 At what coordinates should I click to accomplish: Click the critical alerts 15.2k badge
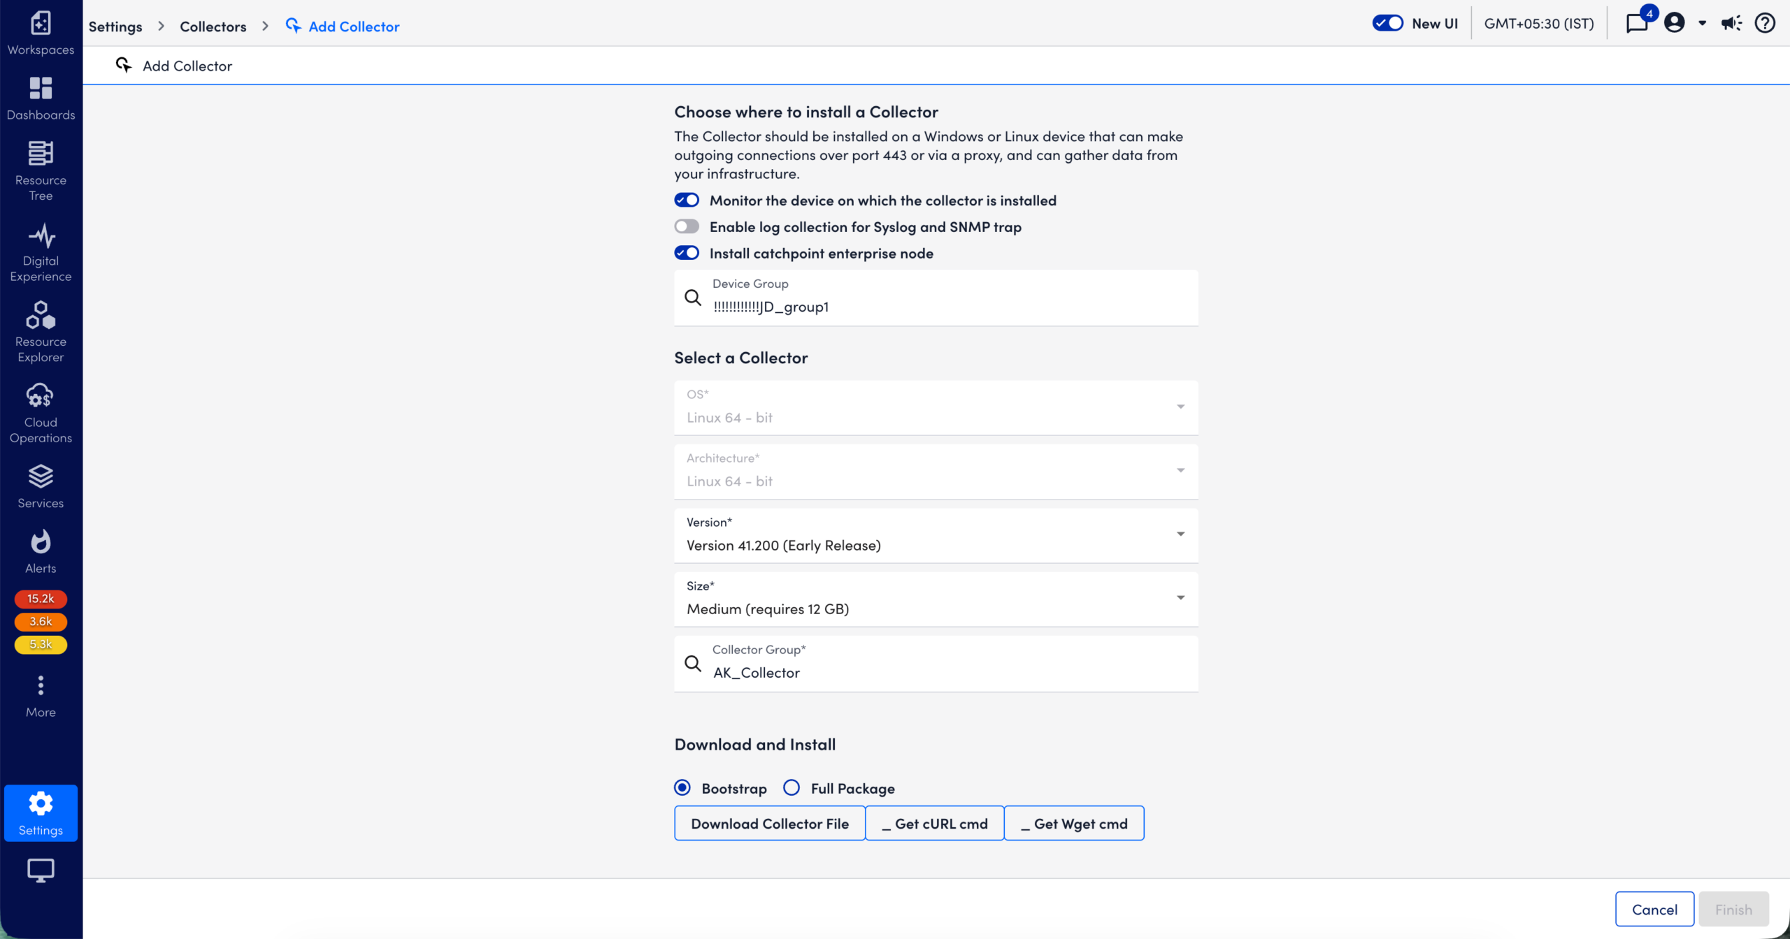click(41, 599)
